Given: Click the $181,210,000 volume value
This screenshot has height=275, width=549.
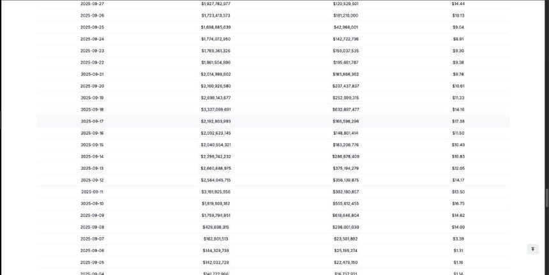Looking at the screenshot, I should [346, 16].
